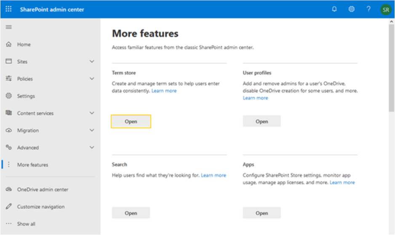Click the notifications bell icon

tap(334, 9)
